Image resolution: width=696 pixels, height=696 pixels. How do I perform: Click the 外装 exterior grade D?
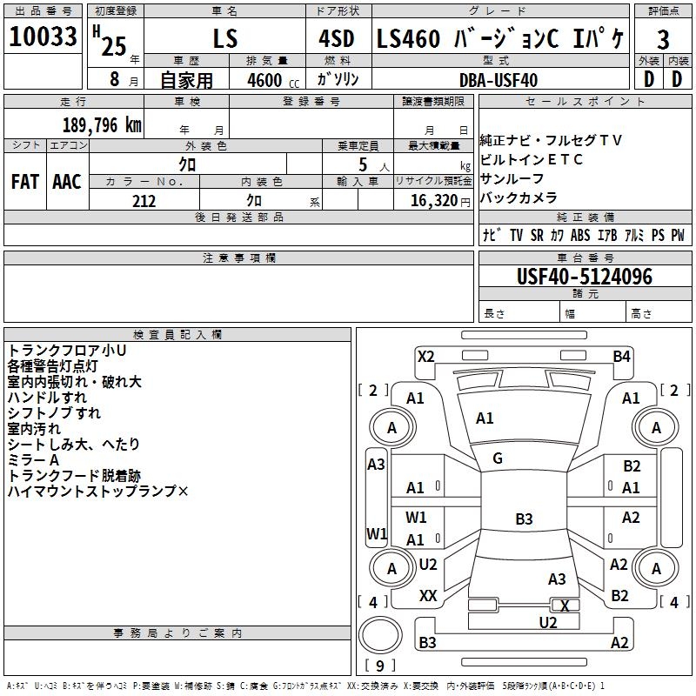point(649,79)
